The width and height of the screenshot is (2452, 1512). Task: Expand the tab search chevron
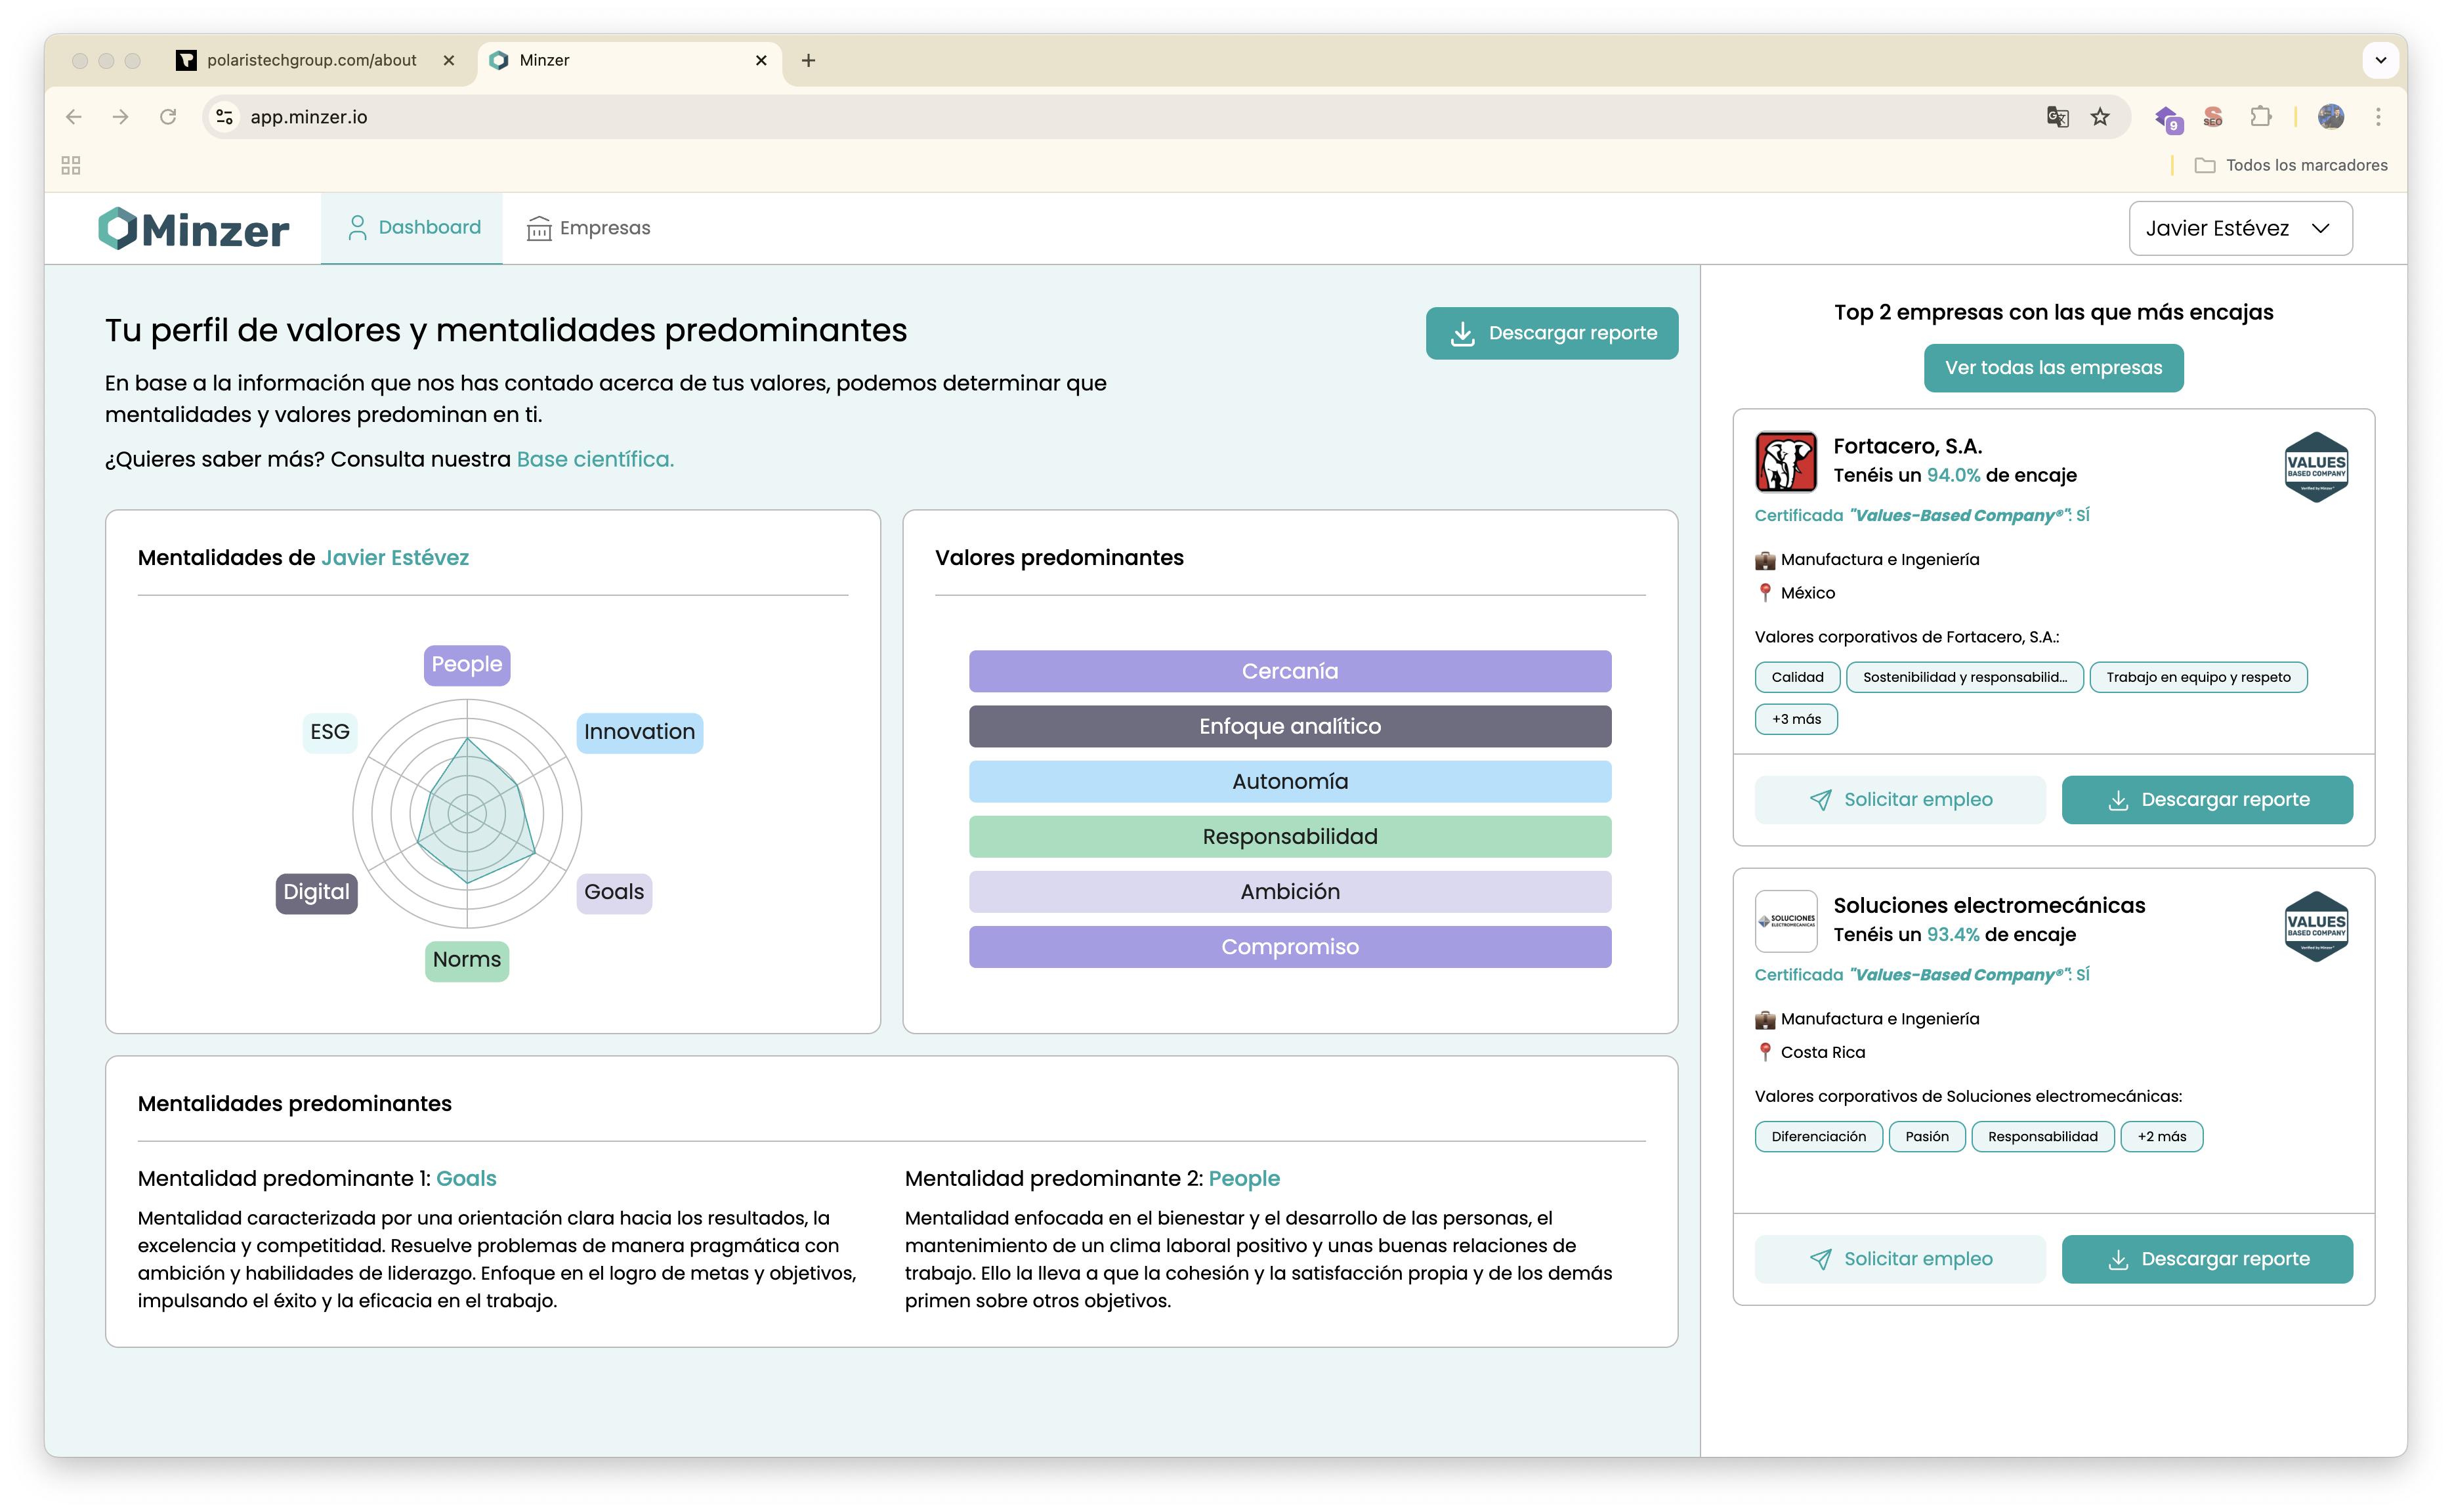point(2380,60)
